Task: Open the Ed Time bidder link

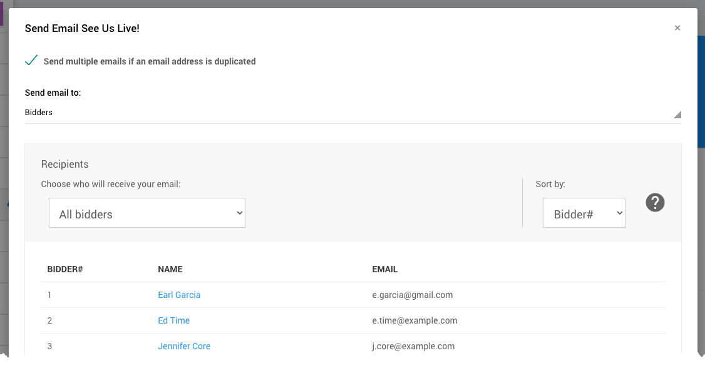Action: pyautogui.click(x=173, y=320)
